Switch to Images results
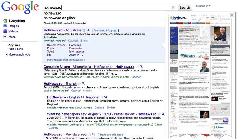Image resolution: width=238 pixels, height=139 pixels. (14, 26)
